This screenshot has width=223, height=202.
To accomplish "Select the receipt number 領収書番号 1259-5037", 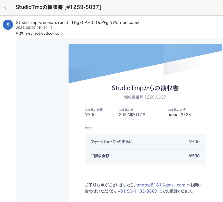I will tap(145, 97).
